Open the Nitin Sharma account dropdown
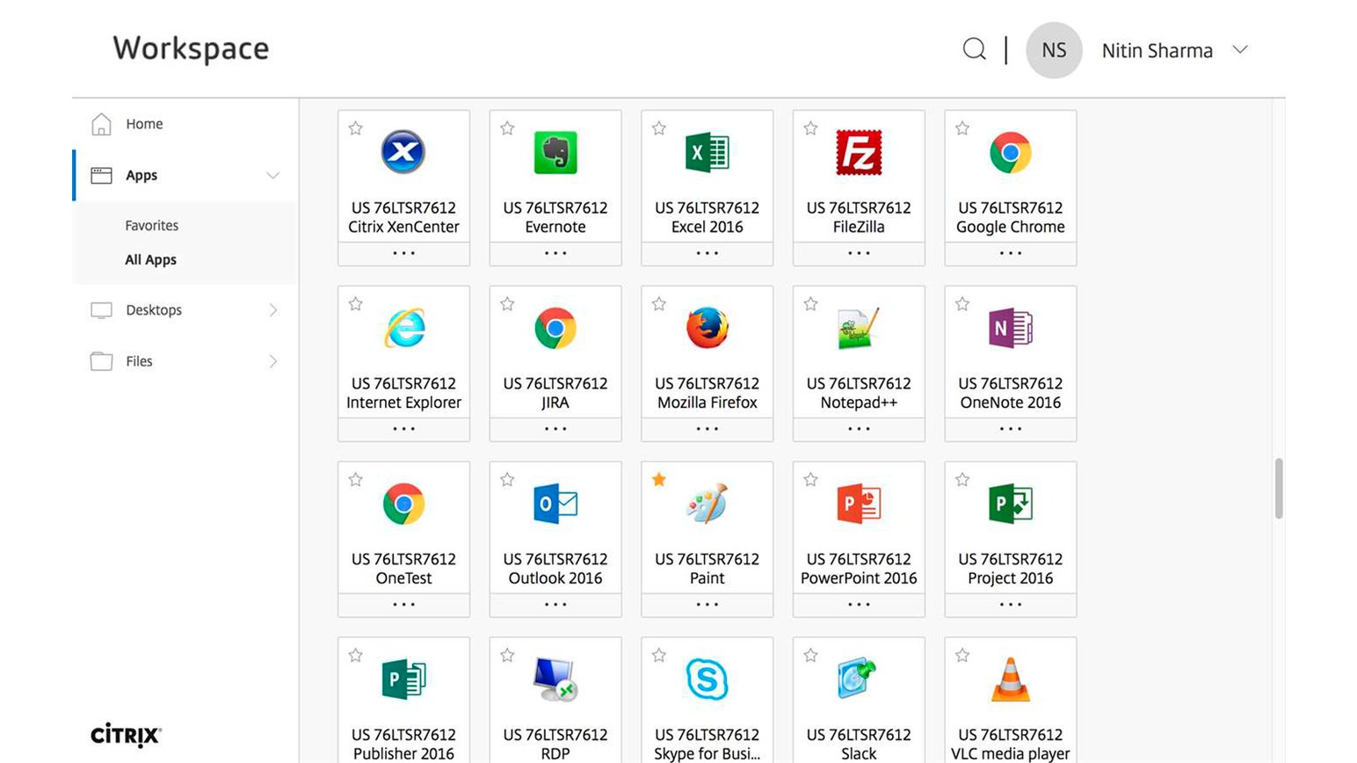This screenshot has height=763, width=1357. pos(1240,50)
